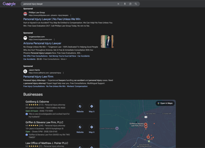The width and height of the screenshot is (205, 148).
Task: Open three-dot menu for Phillips Law Group ad
Action: click(71, 15)
